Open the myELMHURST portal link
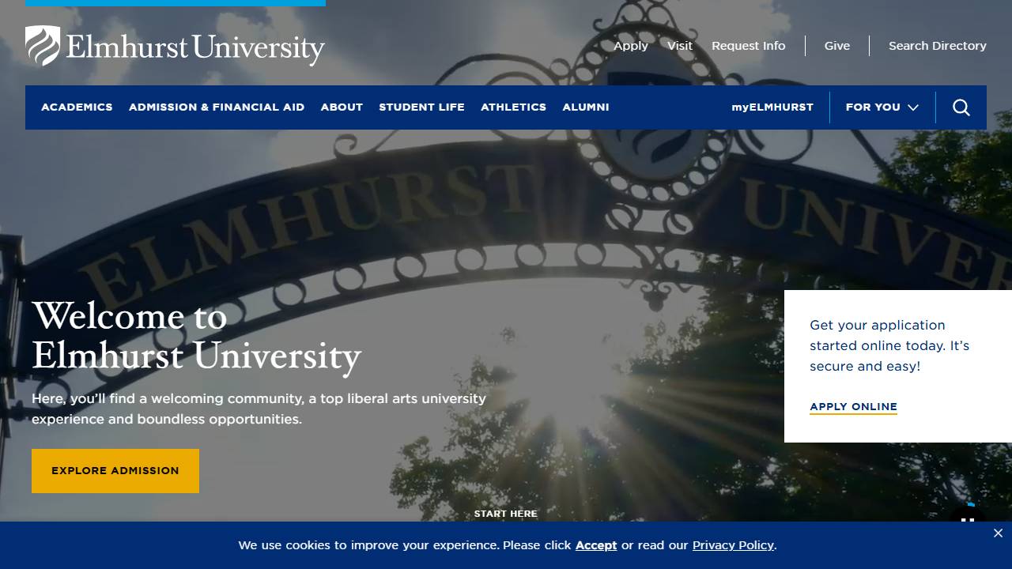Viewport: 1012px width, 569px height. click(772, 107)
